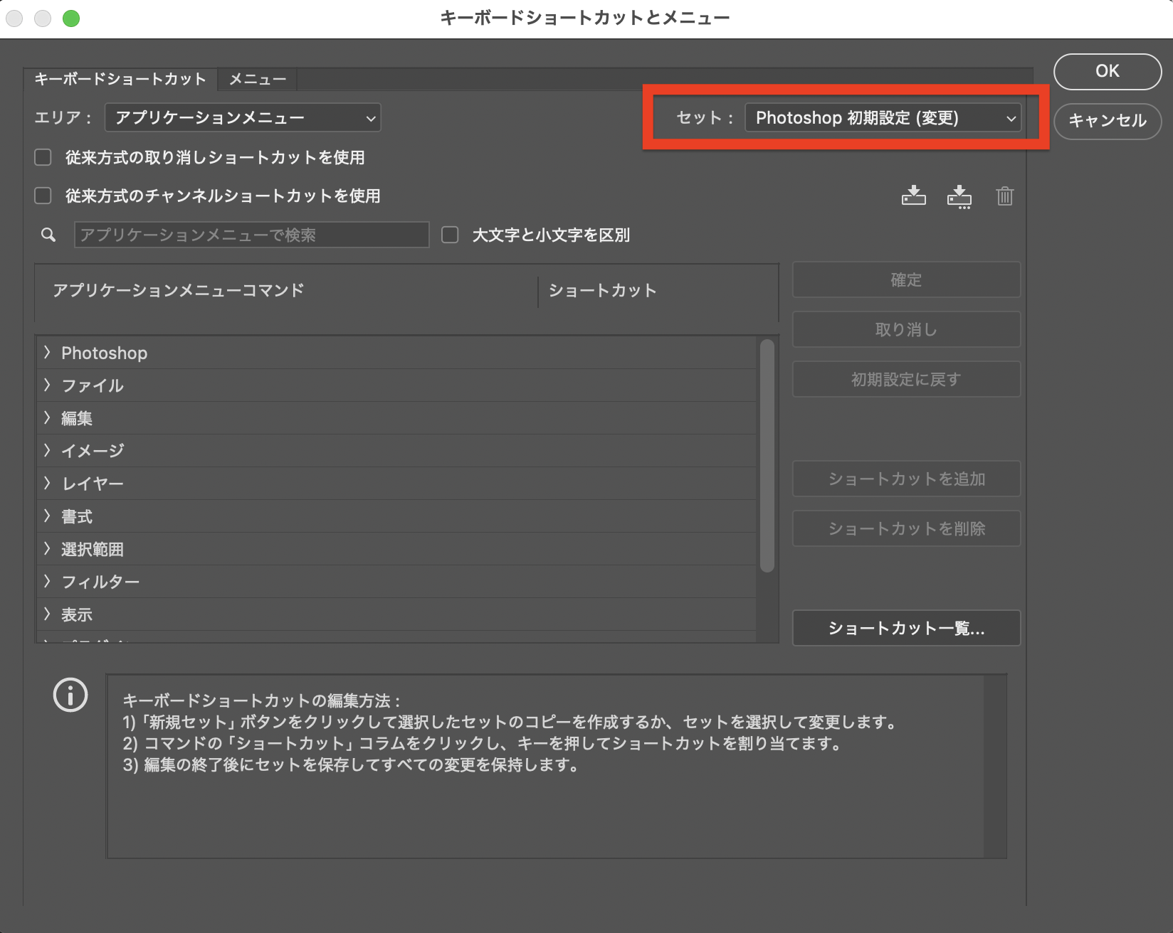The image size is (1173, 933).
Task: Click the create new set icon
Action: coord(959,197)
